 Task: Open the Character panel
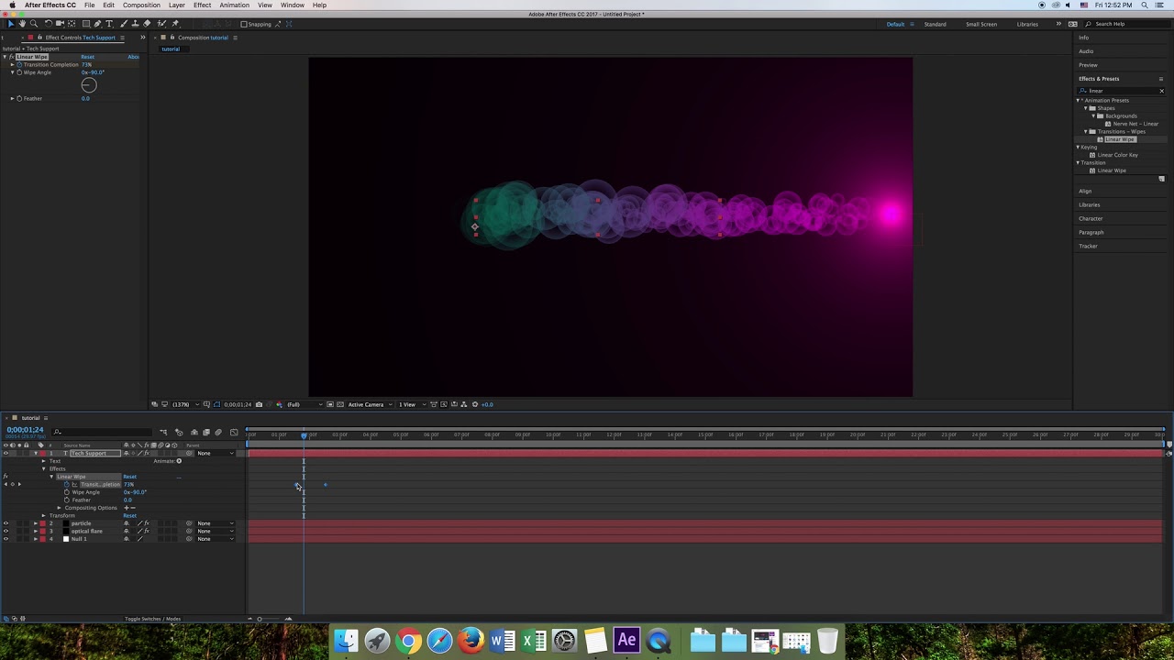(x=1091, y=219)
